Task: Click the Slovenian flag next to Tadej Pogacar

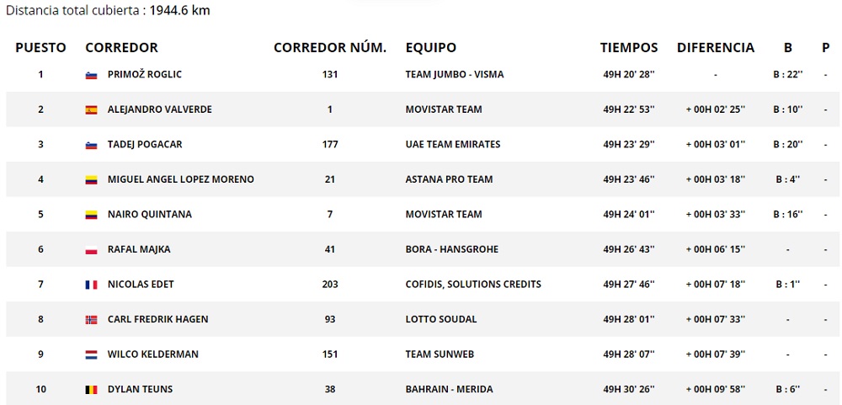Action: pyautogui.click(x=92, y=145)
